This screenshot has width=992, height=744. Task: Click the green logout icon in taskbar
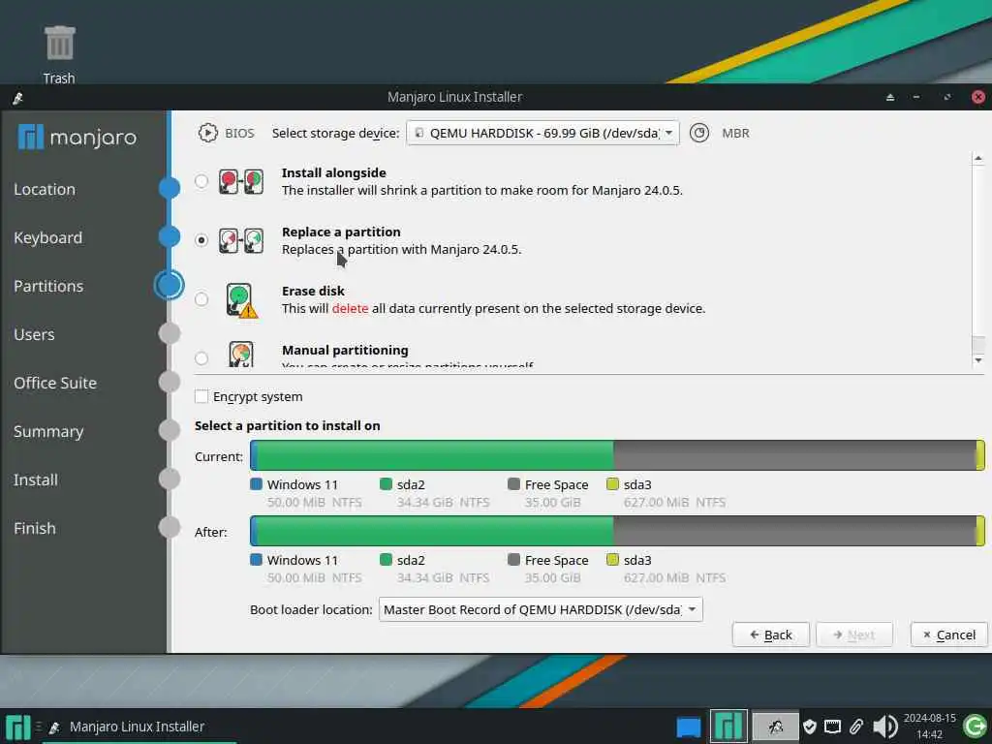coord(975,727)
